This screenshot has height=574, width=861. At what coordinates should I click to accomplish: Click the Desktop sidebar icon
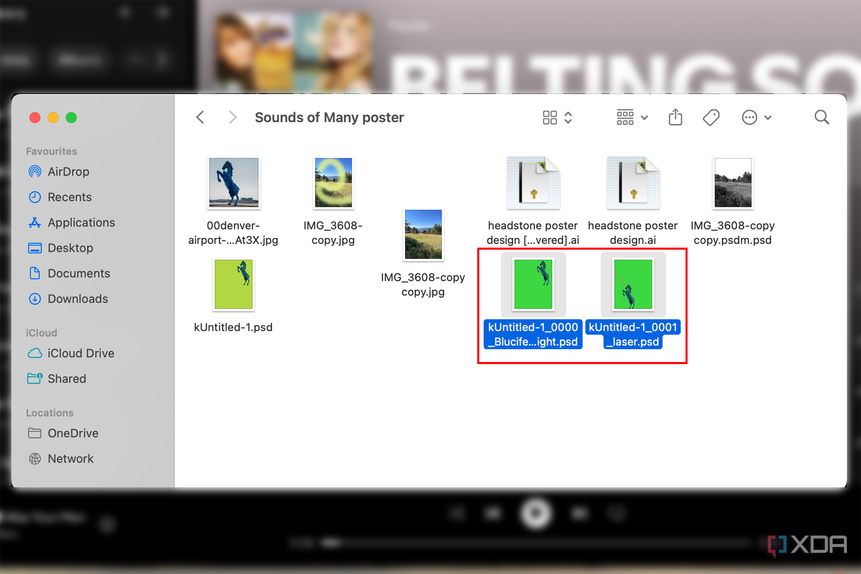35,248
